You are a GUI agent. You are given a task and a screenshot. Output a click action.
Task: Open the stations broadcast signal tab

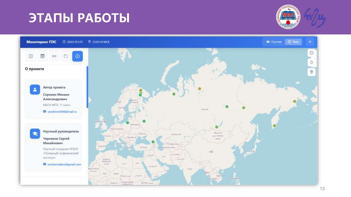pos(54,56)
